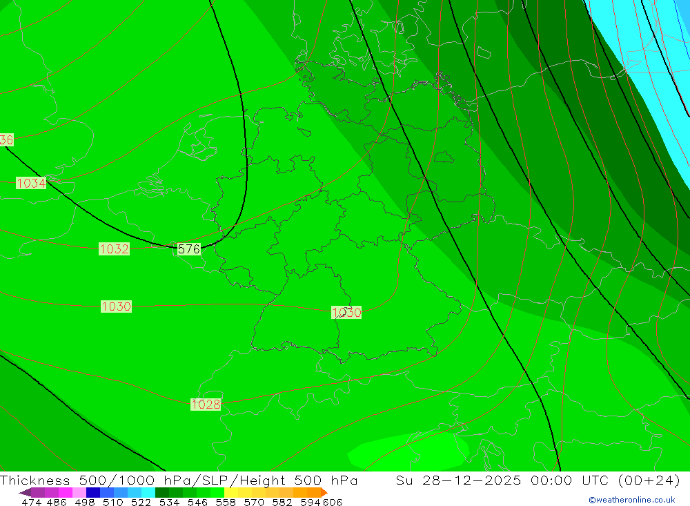The height and width of the screenshot is (506, 690).
Task: Click the chart title 'Thickness 500/1000 hPa/SLP/Height 500 hPa'
Action: [179, 480]
